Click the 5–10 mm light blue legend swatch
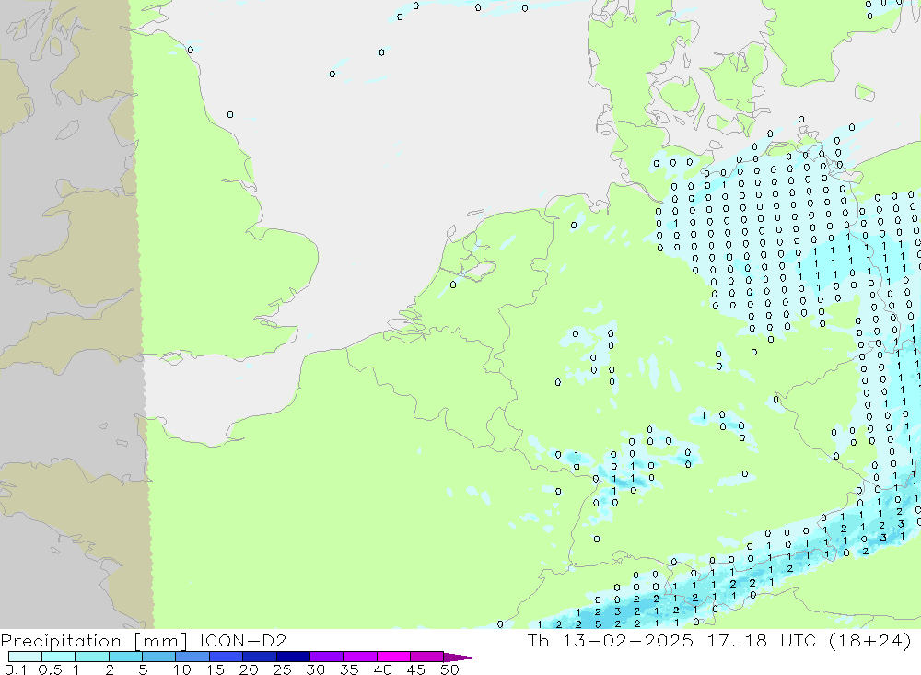Viewport: 921px width, 675px height. [159, 657]
